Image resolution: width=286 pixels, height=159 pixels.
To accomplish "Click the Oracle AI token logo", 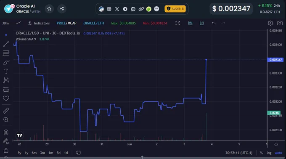I will pyautogui.click(x=9, y=8).
